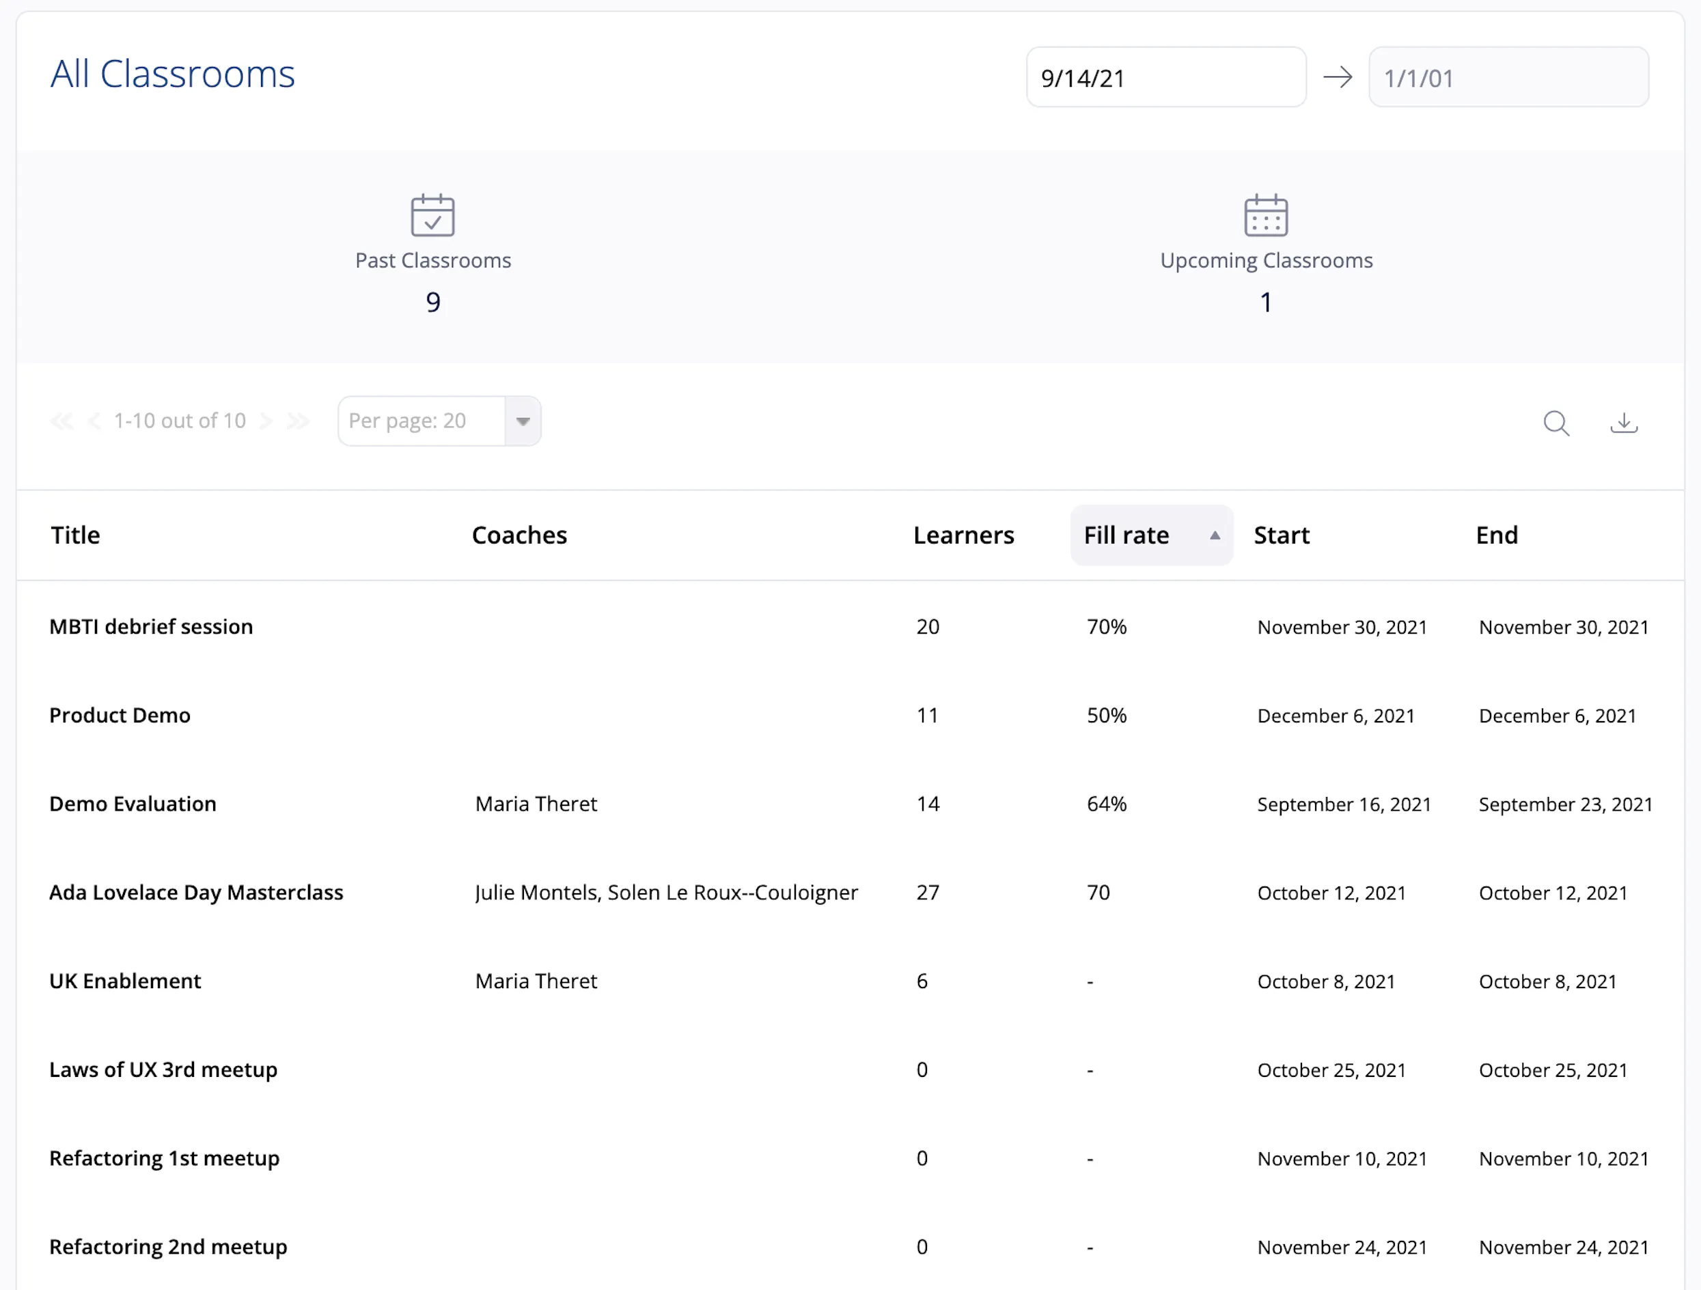Go to next page chevron
Screen dimensions: 1701x1290
[266, 421]
